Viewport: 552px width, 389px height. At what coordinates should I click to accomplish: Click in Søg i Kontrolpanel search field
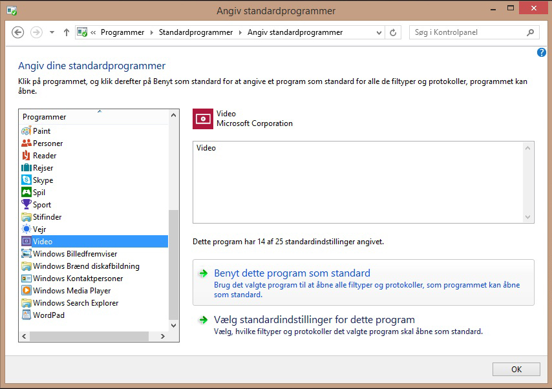(x=468, y=32)
